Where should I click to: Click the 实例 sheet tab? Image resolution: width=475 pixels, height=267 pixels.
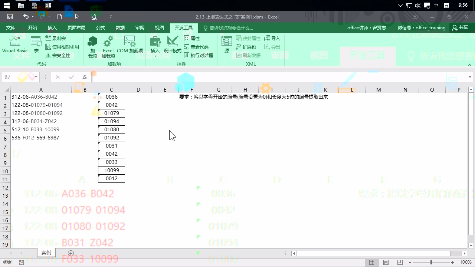coord(46,253)
